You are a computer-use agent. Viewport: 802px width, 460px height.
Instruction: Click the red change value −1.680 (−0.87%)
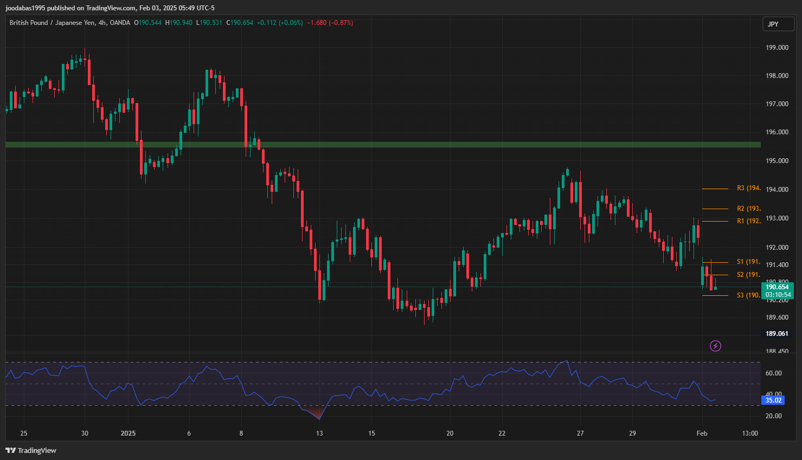tap(330, 23)
